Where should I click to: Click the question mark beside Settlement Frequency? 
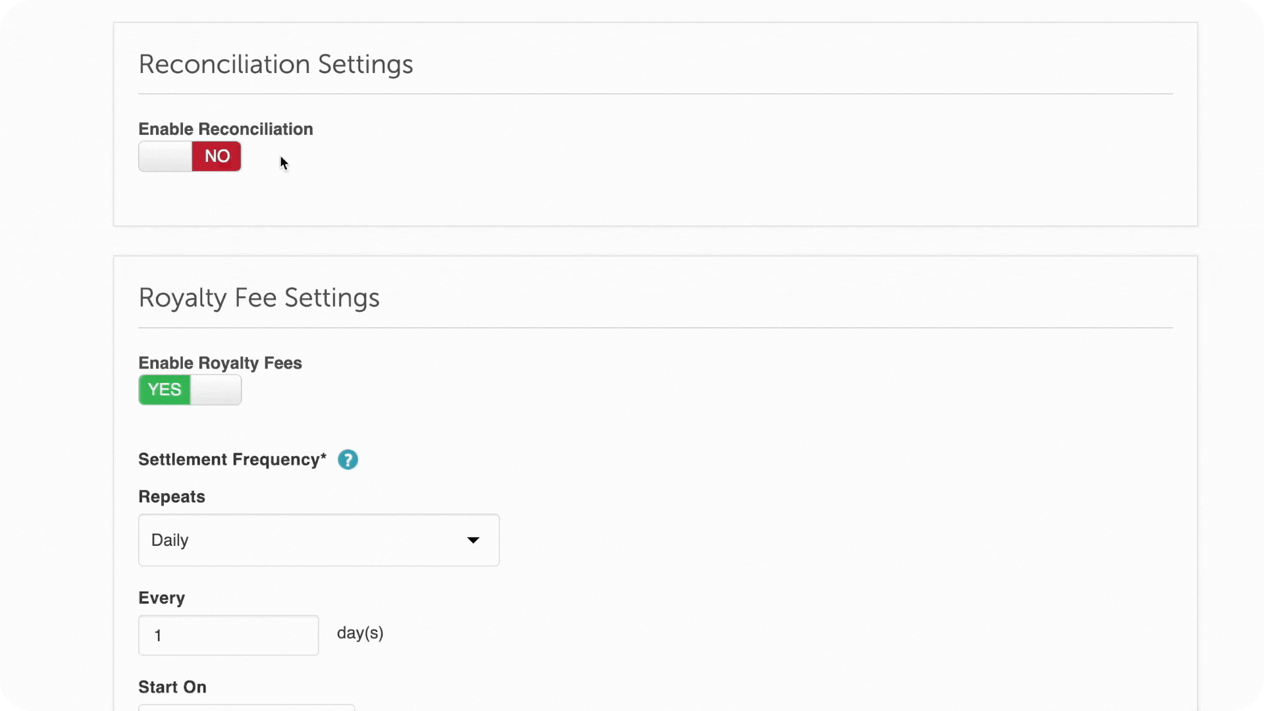click(x=348, y=460)
